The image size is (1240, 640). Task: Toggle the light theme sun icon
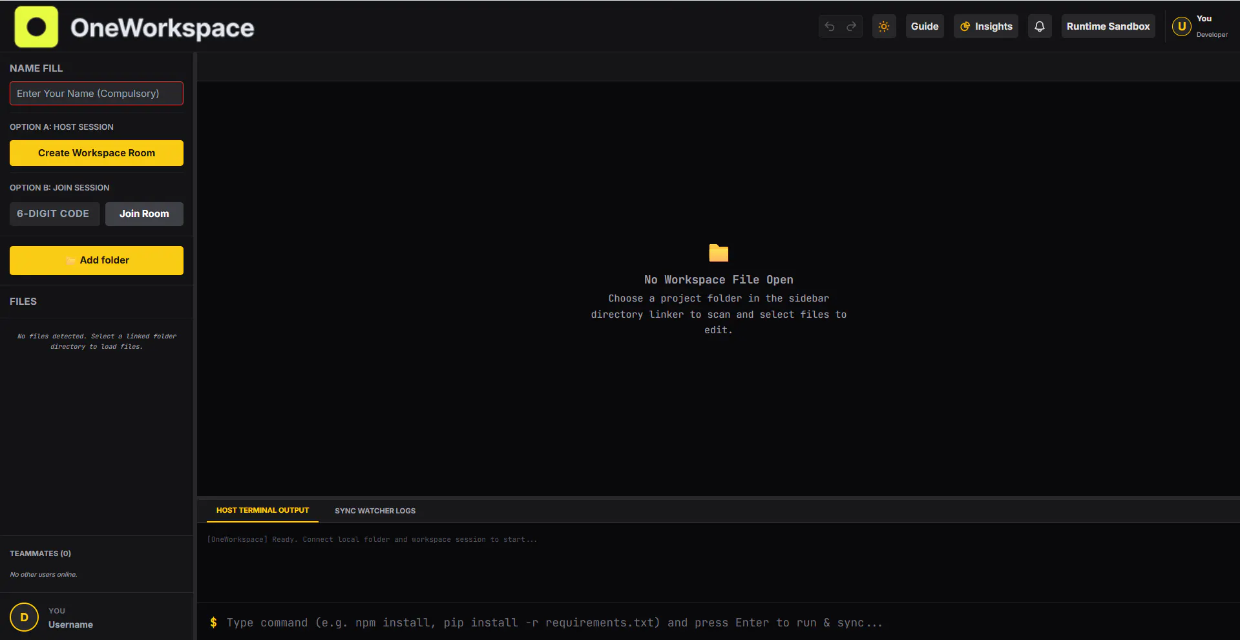pos(884,26)
